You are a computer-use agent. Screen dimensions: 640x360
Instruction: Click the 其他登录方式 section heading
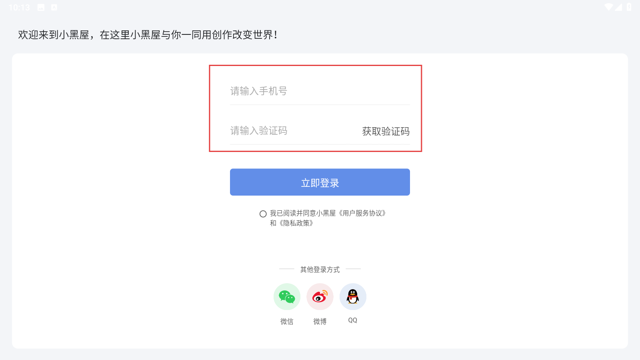[x=320, y=270]
